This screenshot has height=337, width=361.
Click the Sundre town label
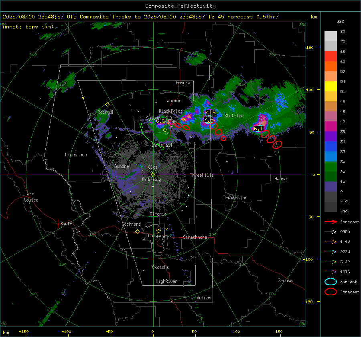point(122,166)
